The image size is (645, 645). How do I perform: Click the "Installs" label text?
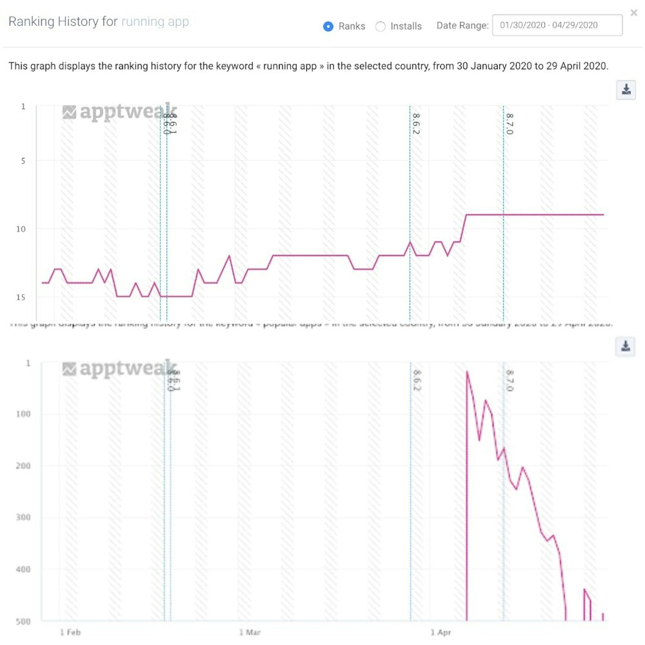click(x=406, y=26)
